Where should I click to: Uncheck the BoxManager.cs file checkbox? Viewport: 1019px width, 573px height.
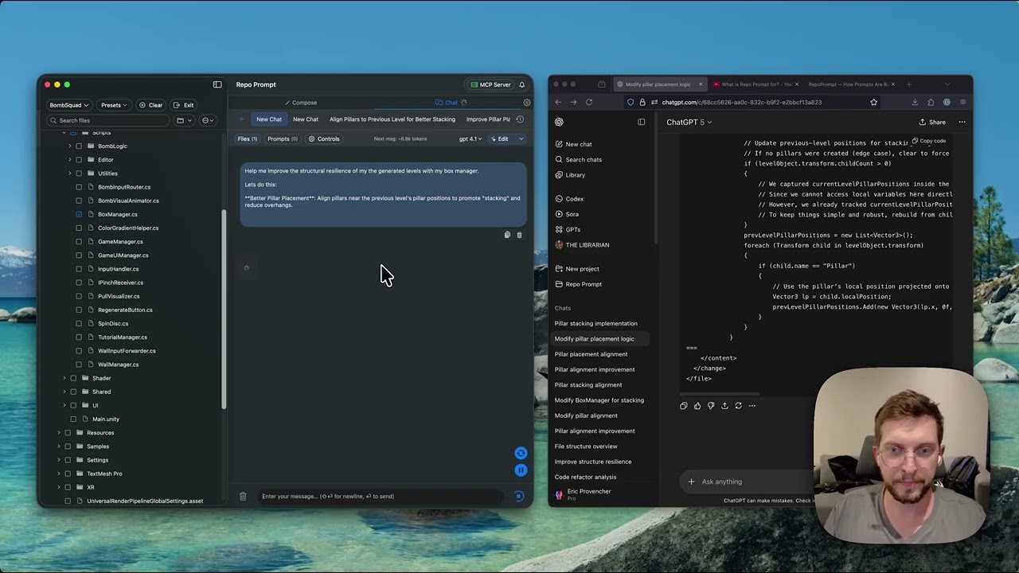[79, 214]
